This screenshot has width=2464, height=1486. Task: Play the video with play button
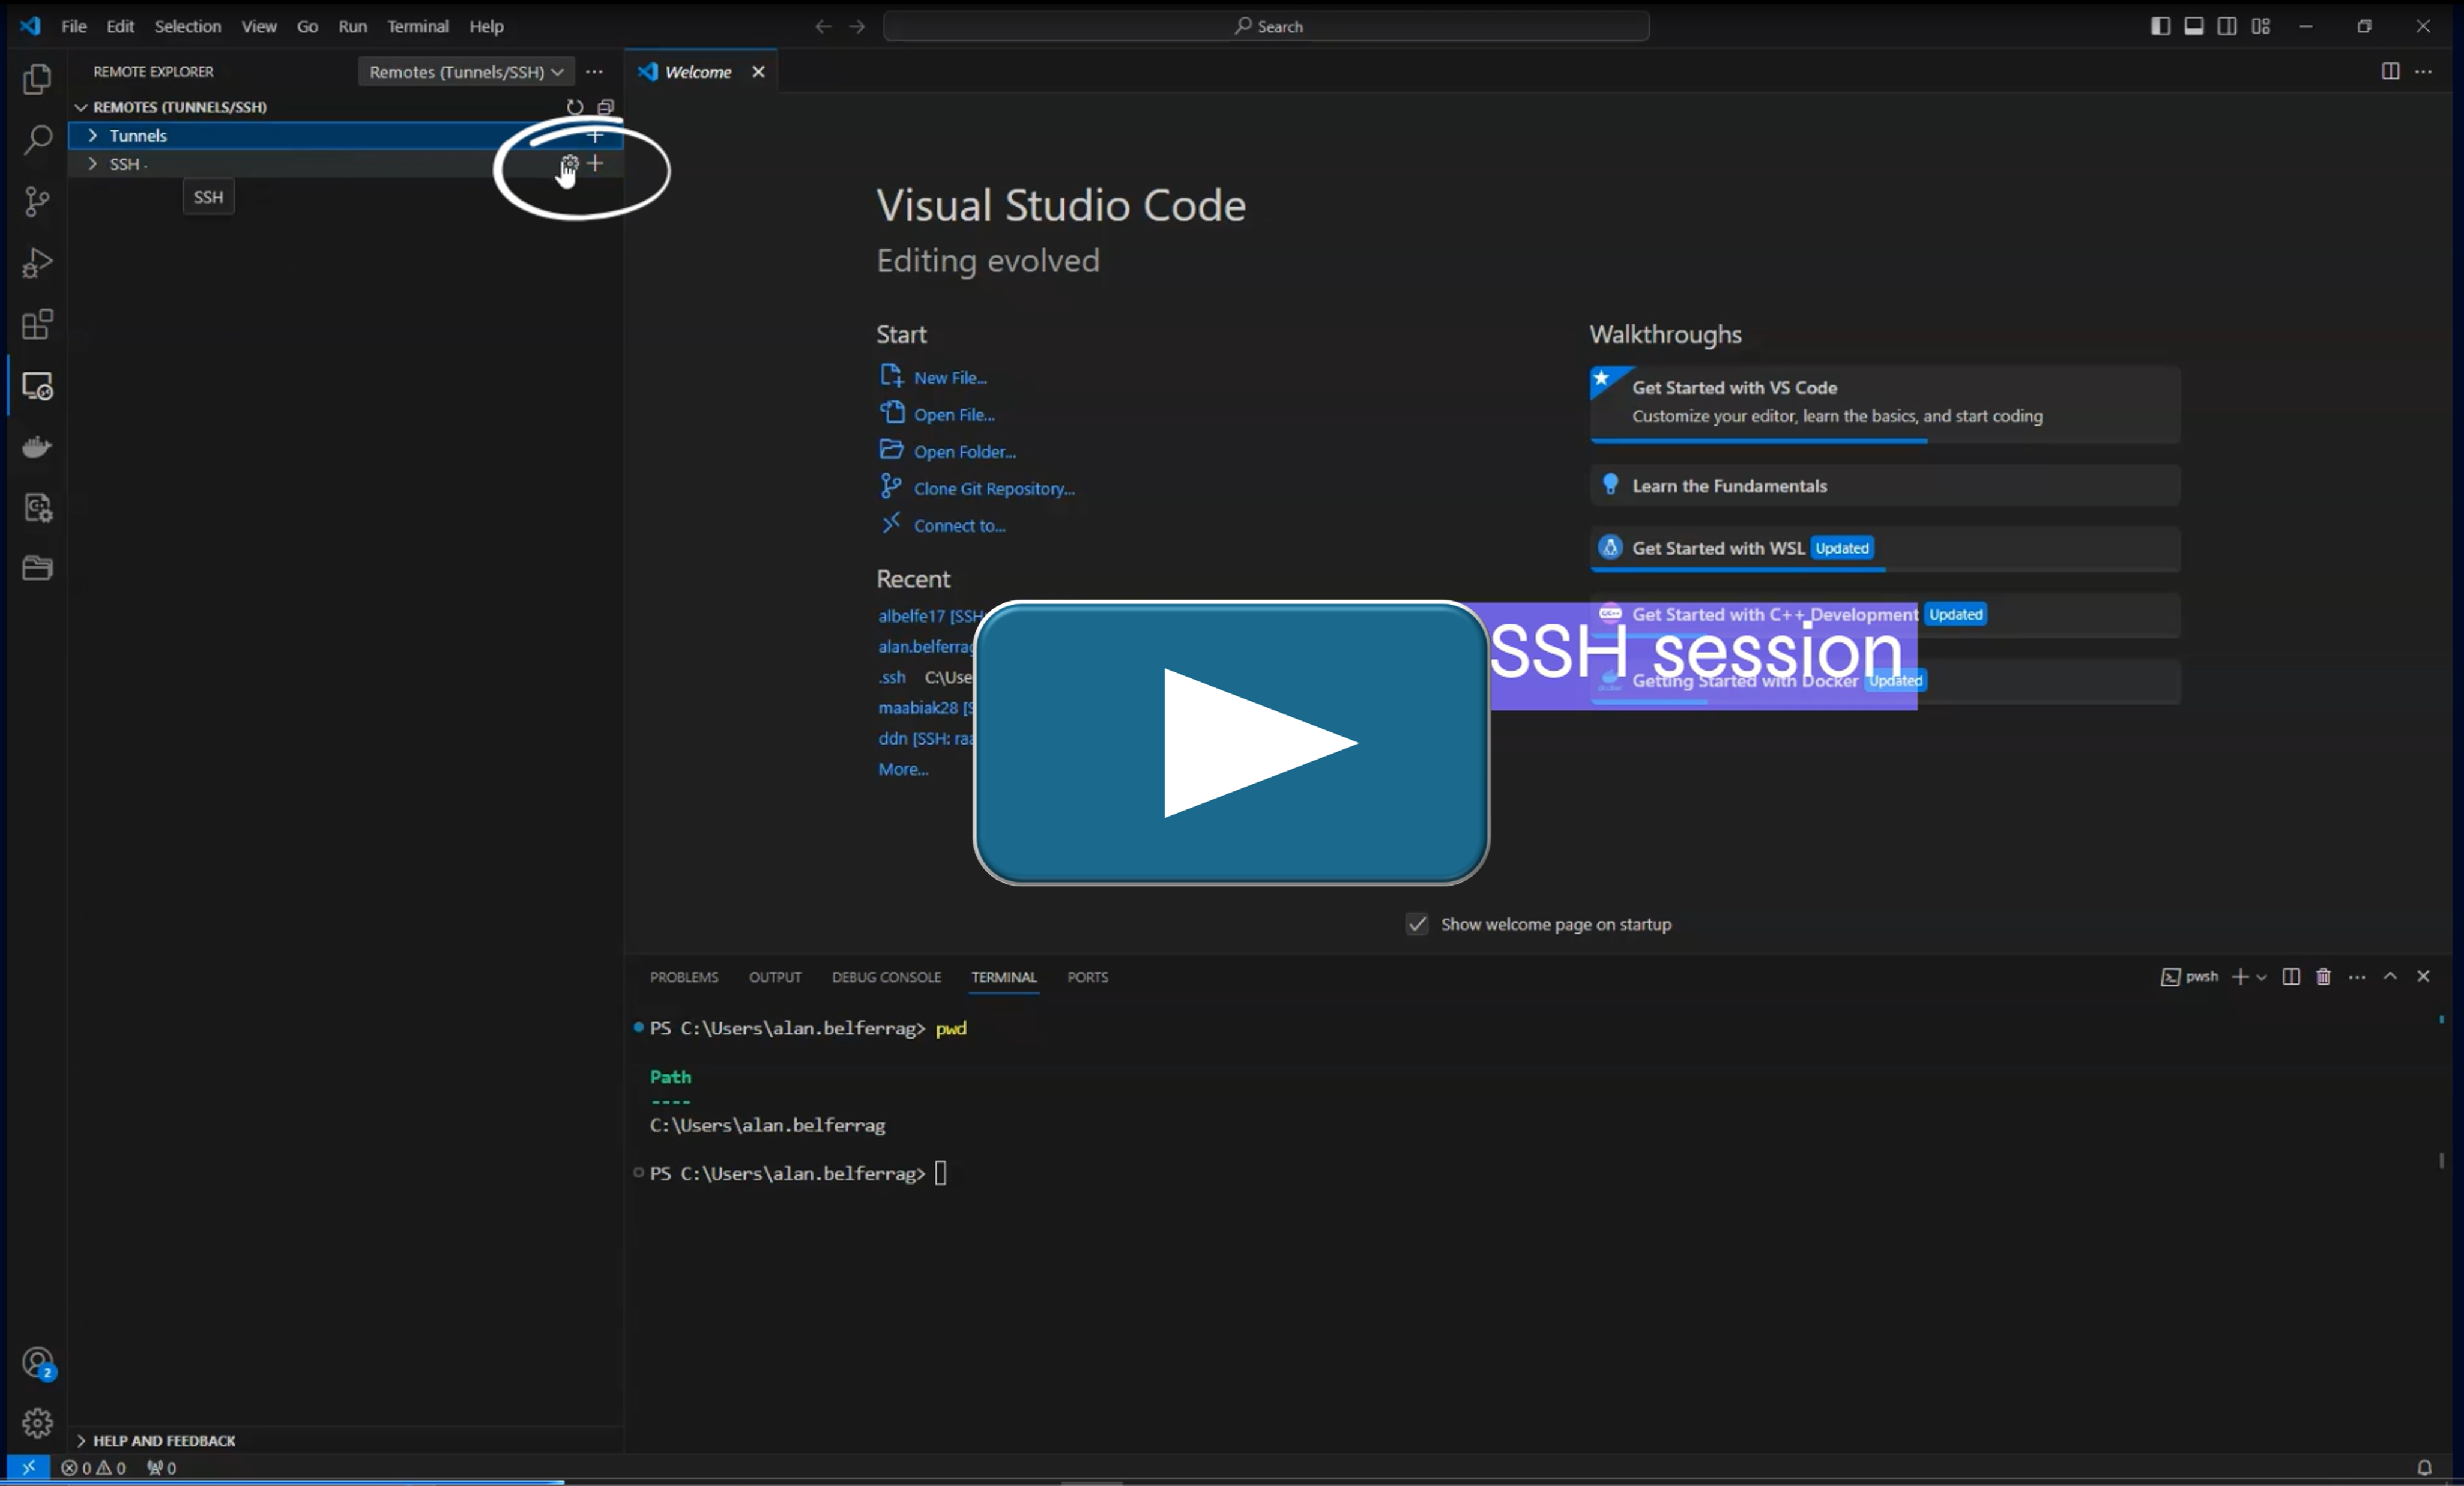(1231, 743)
